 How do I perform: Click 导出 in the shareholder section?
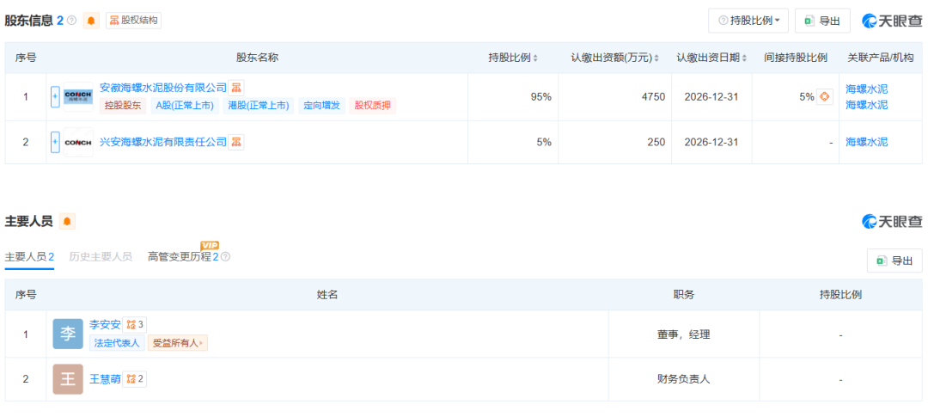coord(822,21)
